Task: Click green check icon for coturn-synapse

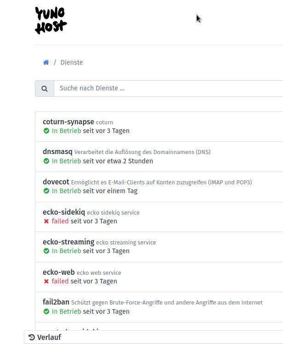Action: point(46,131)
